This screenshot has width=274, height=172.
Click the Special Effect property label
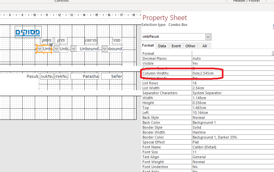pos(154,142)
